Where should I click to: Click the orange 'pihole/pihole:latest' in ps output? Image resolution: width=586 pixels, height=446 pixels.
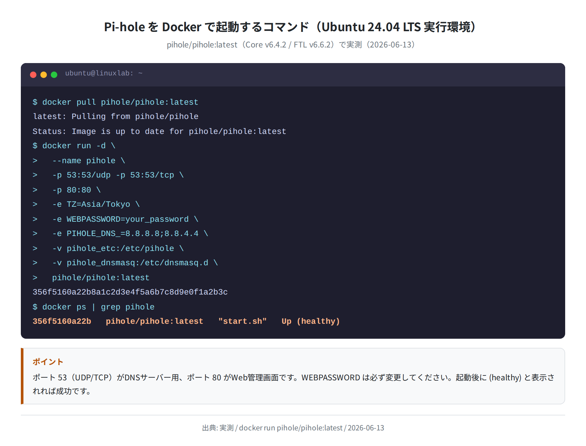pos(154,321)
